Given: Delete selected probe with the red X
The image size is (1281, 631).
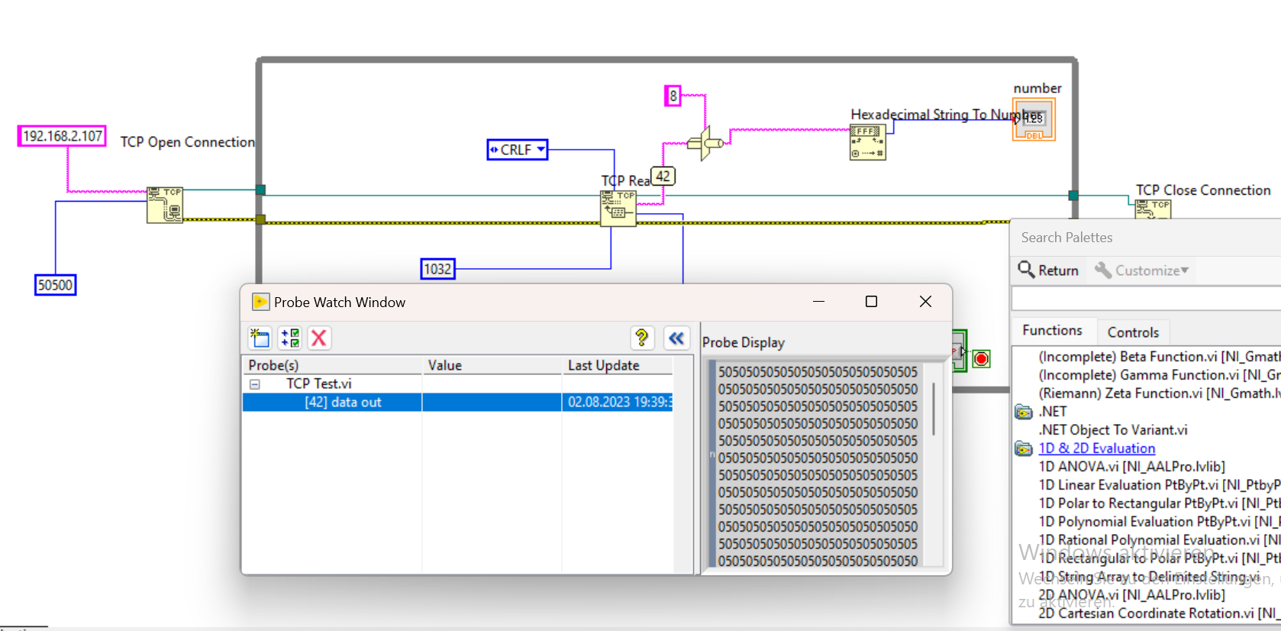Looking at the screenshot, I should [319, 338].
